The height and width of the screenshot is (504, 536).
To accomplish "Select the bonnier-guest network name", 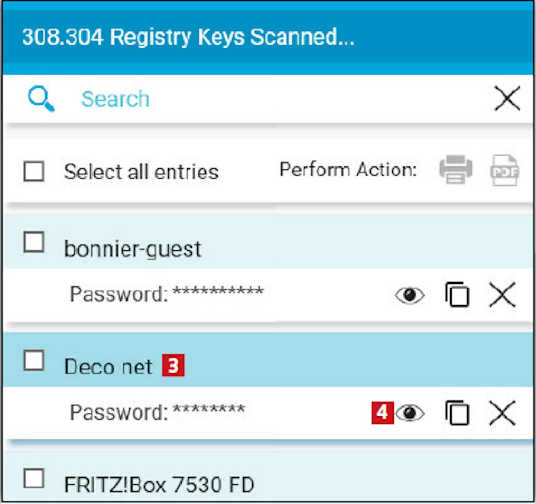I will (x=133, y=249).
